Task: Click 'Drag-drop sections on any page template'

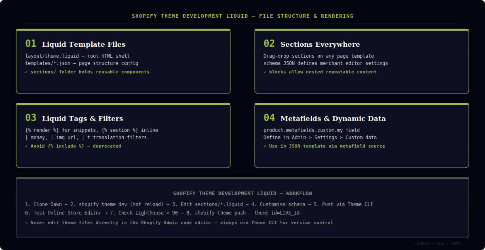Action: point(318,56)
